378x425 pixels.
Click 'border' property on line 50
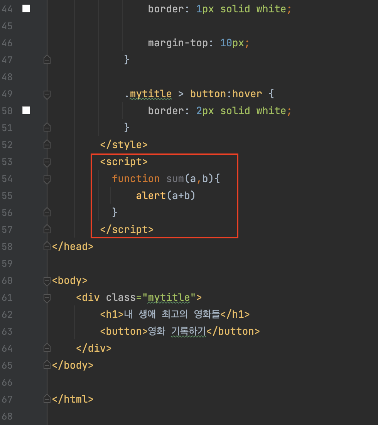click(165, 111)
